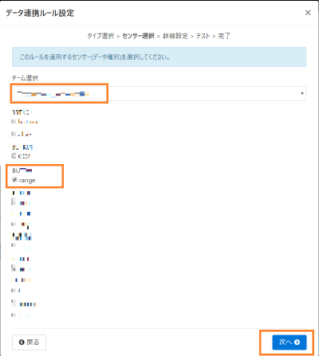Click the left-arrow circle icon inside 戻る
The width and height of the screenshot is (319, 356).
click(x=22, y=342)
